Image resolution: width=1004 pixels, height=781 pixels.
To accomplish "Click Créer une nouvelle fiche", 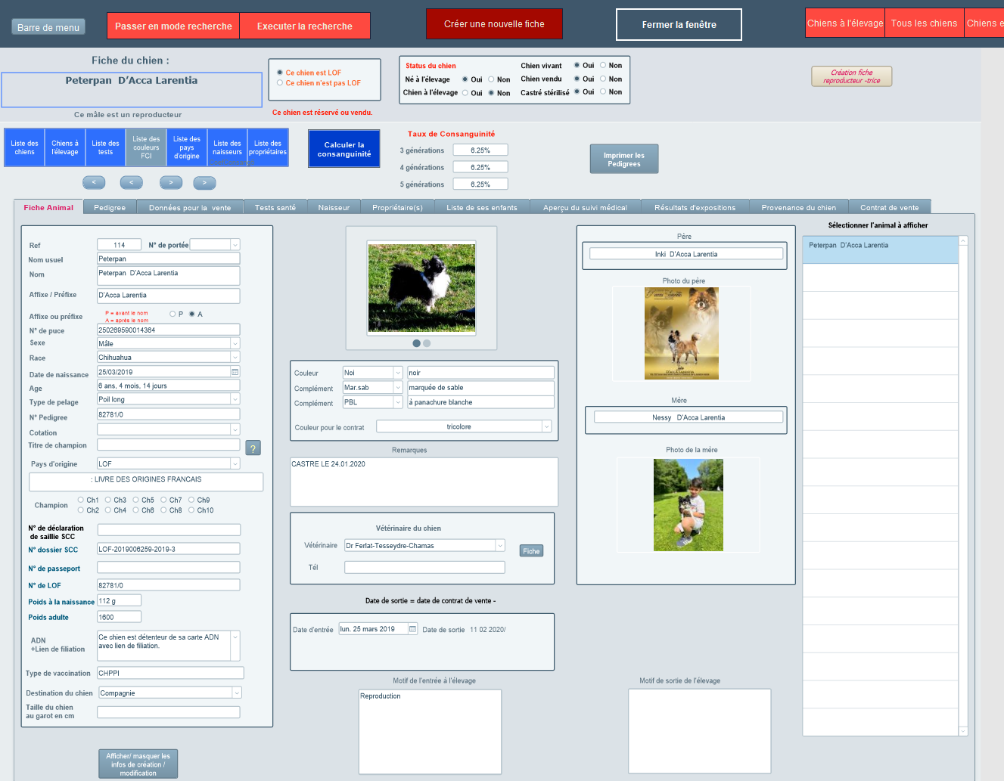I will (x=493, y=23).
